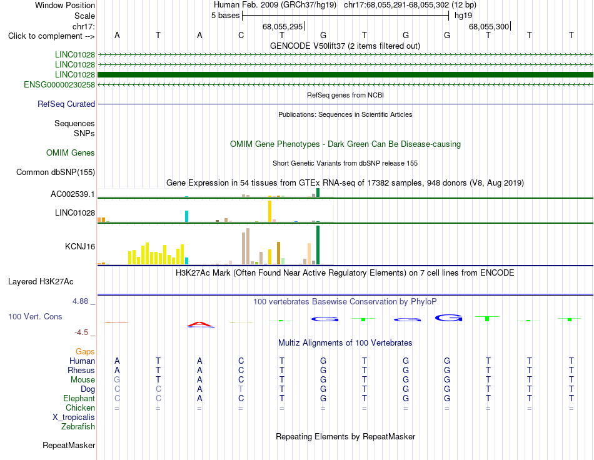Screen dimensions: 594x460
Task: Click the chr17:68,055,291-68,055,302 position text
Action: (x=396, y=5)
